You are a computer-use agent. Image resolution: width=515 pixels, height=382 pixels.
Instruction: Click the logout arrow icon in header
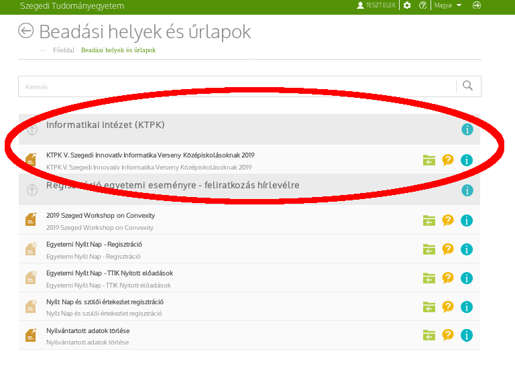(477, 5)
